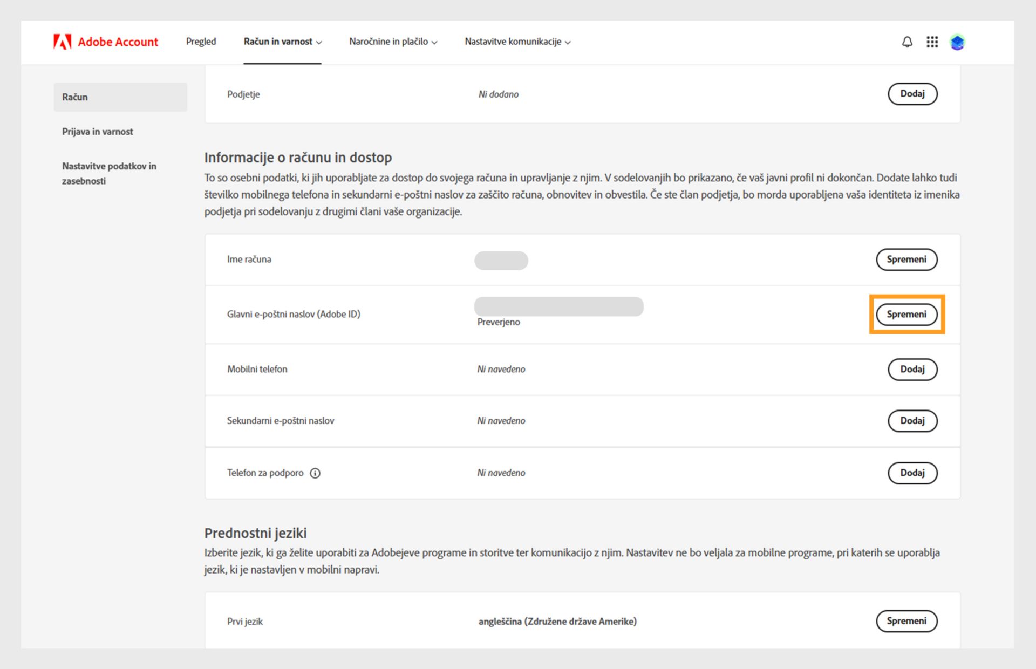Open Prijava in varnost sidebar item

(98, 132)
